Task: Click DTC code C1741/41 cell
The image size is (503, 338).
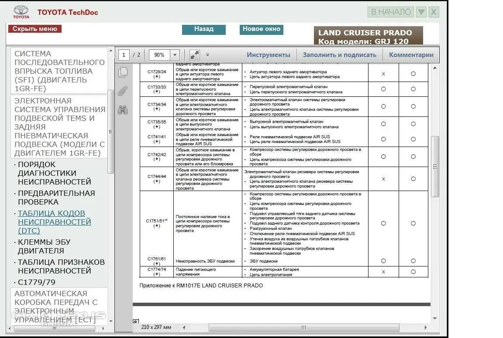Action: click(157, 139)
